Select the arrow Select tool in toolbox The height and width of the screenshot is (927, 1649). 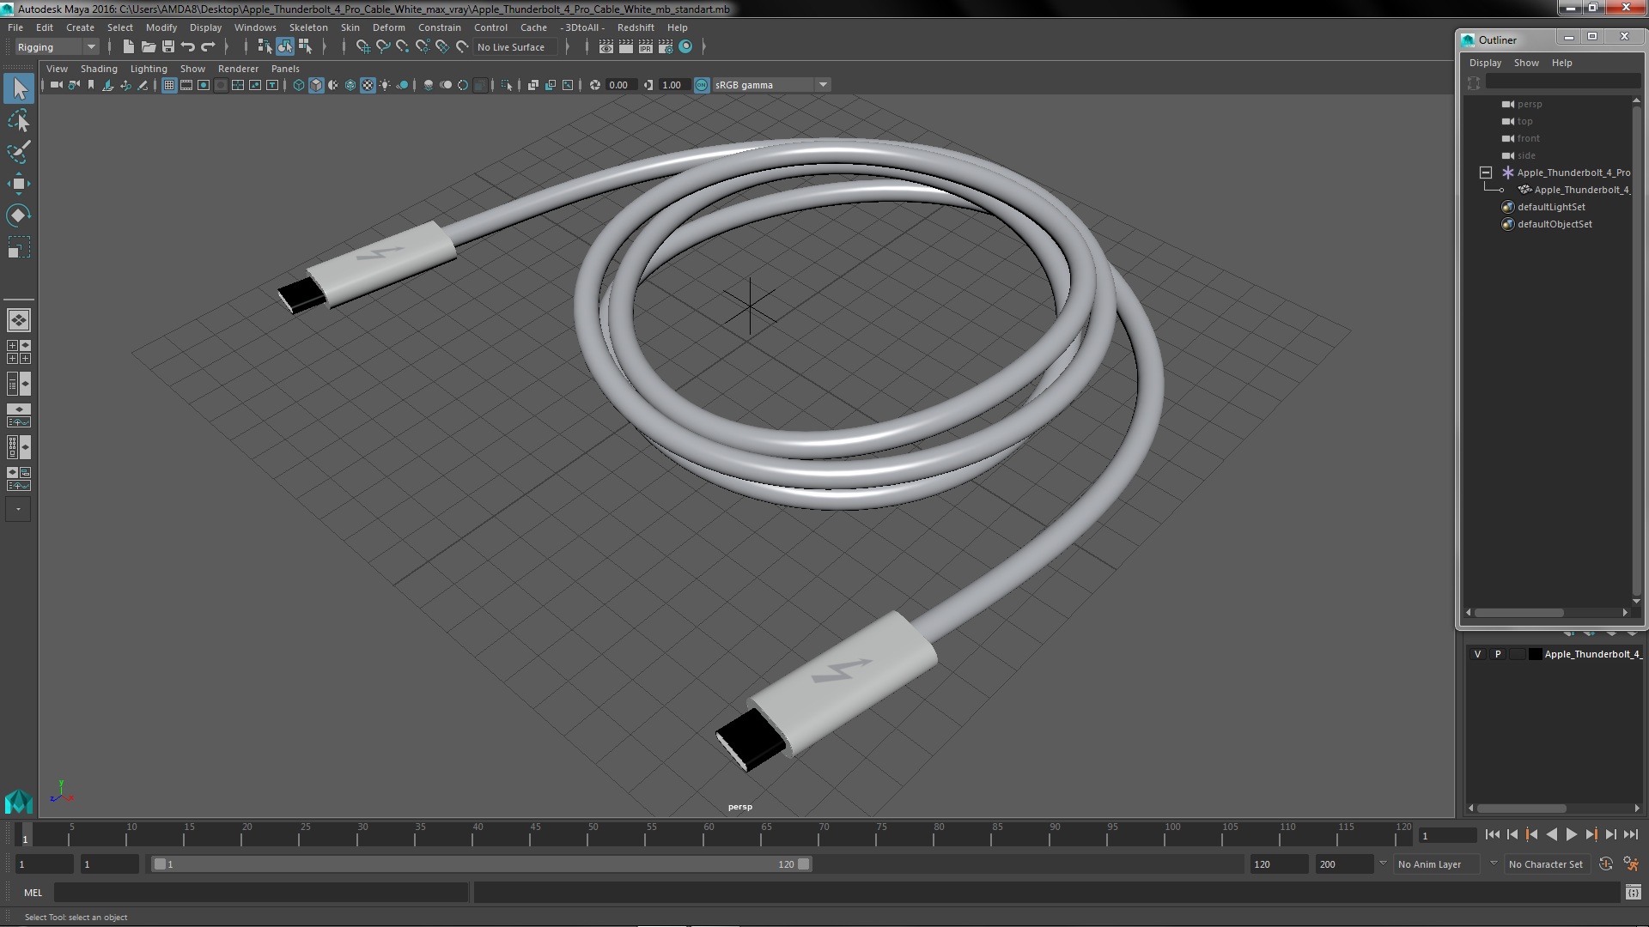[x=19, y=88]
